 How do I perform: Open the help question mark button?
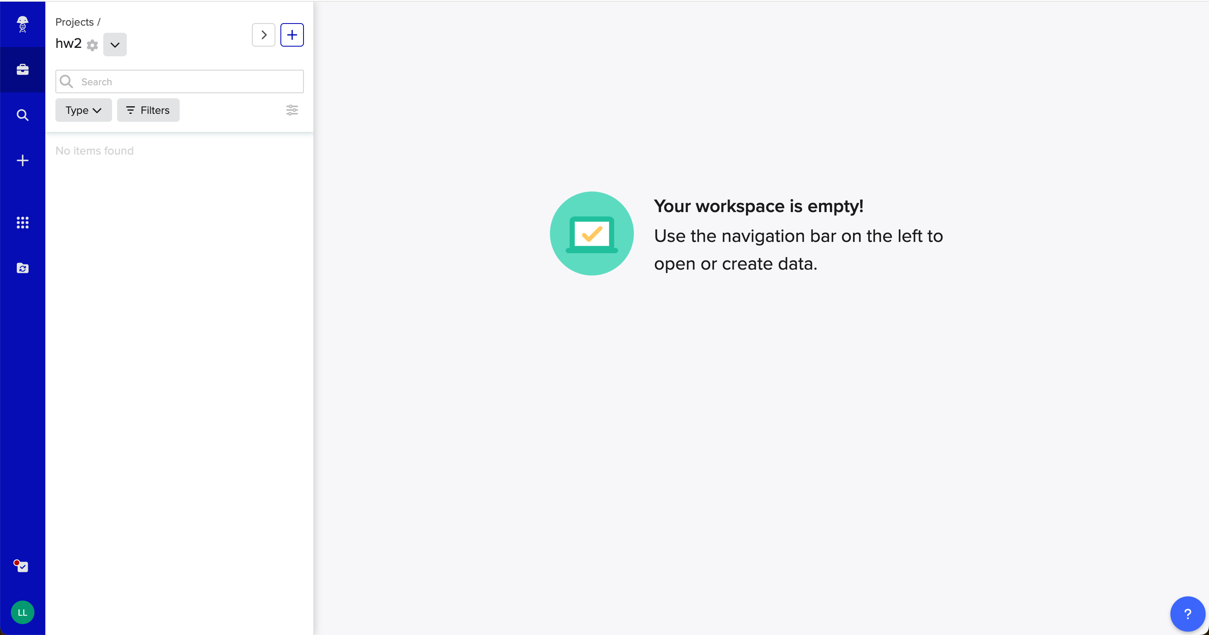click(x=1188, y=614)
